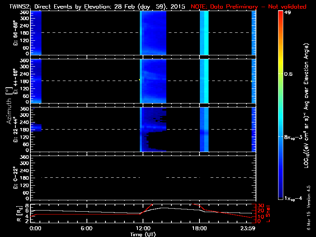Click the color bar minimum label 1x10-4
This screenshot has width=316, height=237.
point(293,198)
